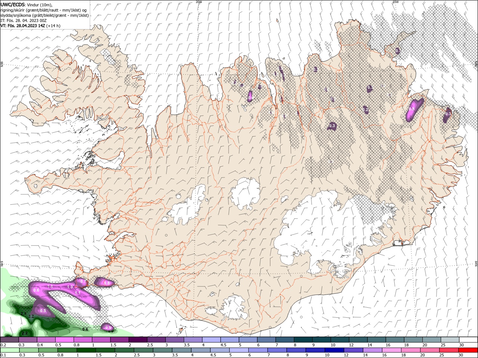Click the 'VT: Fös. 28.04.2023 14Z (+14 h)' line
The image size is (478, 358).
tap(30, 26)
